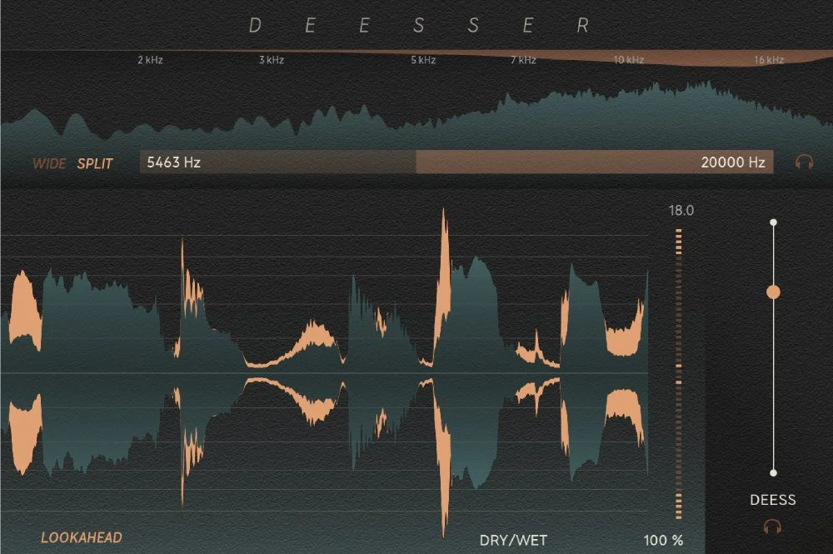833x554 pixels.
Task: Select the 2 kHz frequency marker
Action: pyautogui.click(x=148, y=60)
